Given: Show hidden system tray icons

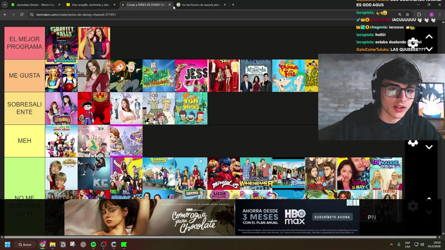Looking at the screenshot, I should coord(391,244).
